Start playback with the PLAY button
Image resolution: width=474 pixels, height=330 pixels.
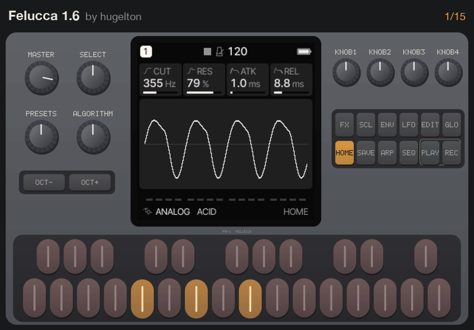click(x=430, y=153)
